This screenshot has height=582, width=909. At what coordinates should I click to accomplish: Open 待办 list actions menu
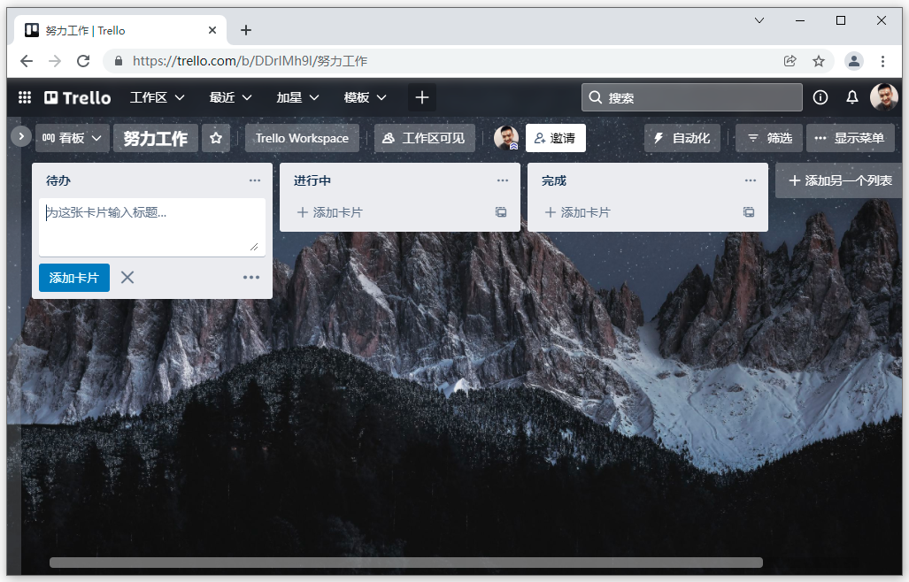255,180
